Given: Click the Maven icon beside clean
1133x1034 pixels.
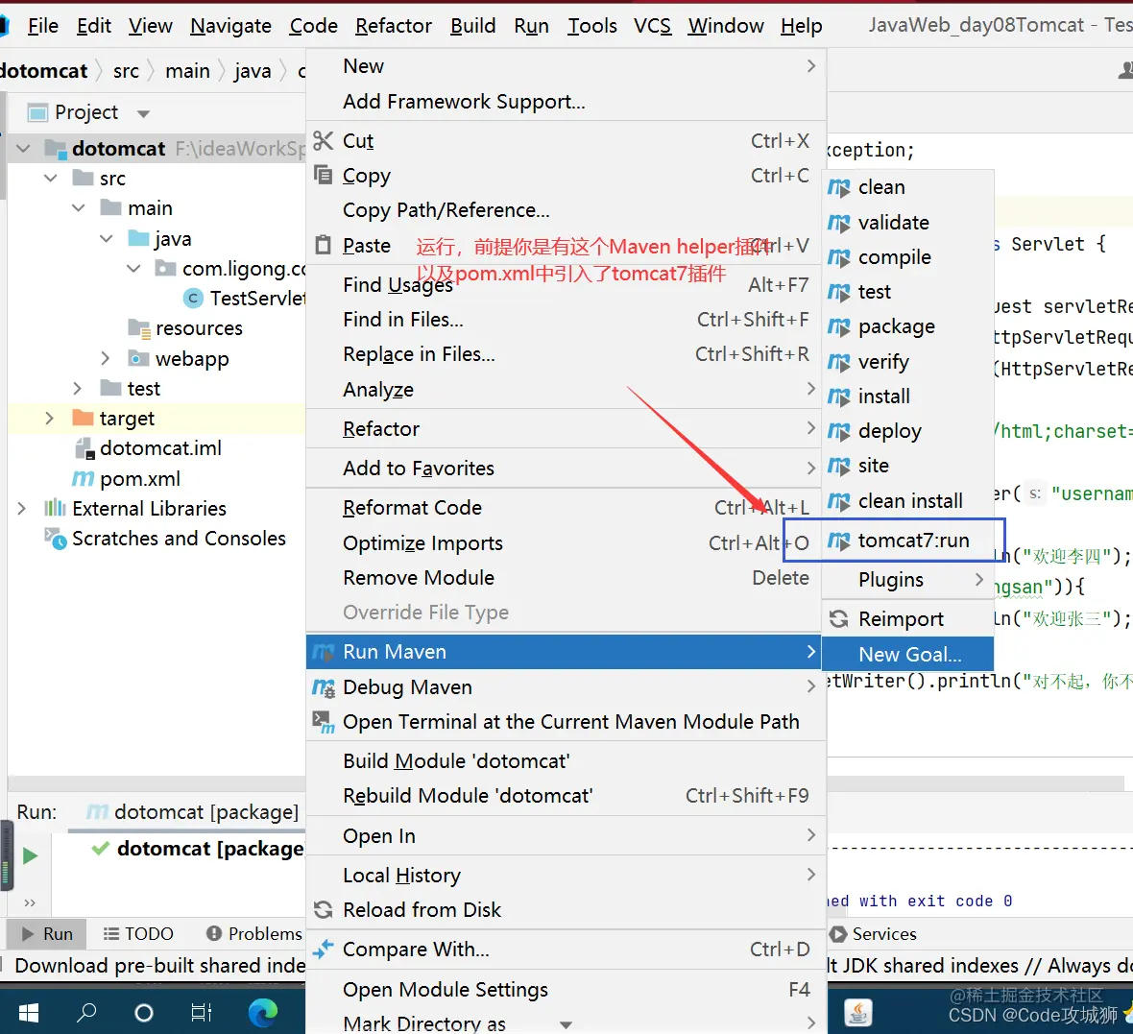Looking at the screenshot, I should 838,187.
